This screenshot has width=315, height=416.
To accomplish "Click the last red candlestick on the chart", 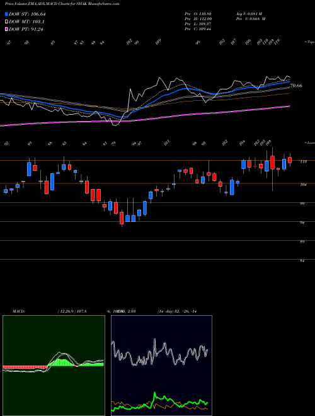I will point(290,160).
